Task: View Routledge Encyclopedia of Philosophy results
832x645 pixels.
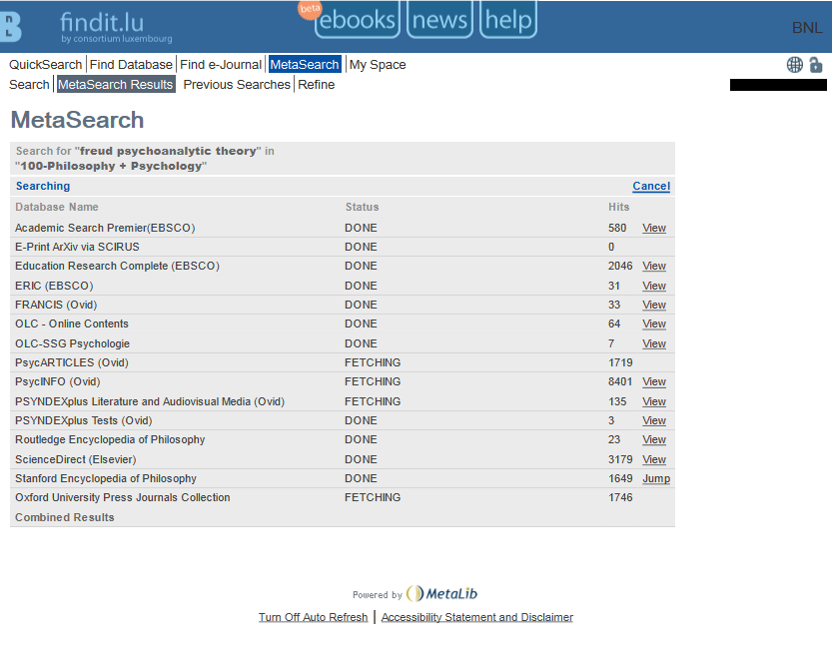Action: [654, 439]
